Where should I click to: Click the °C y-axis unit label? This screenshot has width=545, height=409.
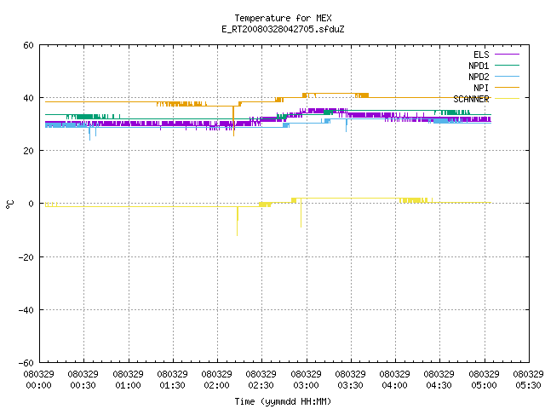(x=10, y=204)
